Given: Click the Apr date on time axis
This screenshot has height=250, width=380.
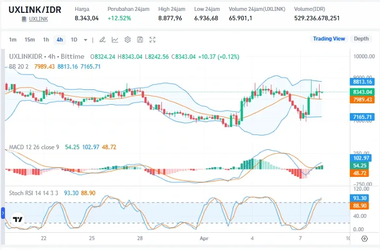Looking at the screenshot, I should click(204, 238).
